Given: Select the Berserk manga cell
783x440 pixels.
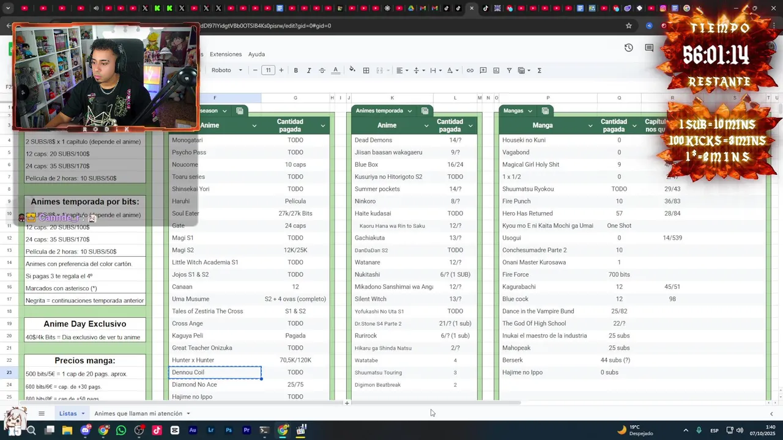Looking at the screenshot, I should [x=548, y=360].
